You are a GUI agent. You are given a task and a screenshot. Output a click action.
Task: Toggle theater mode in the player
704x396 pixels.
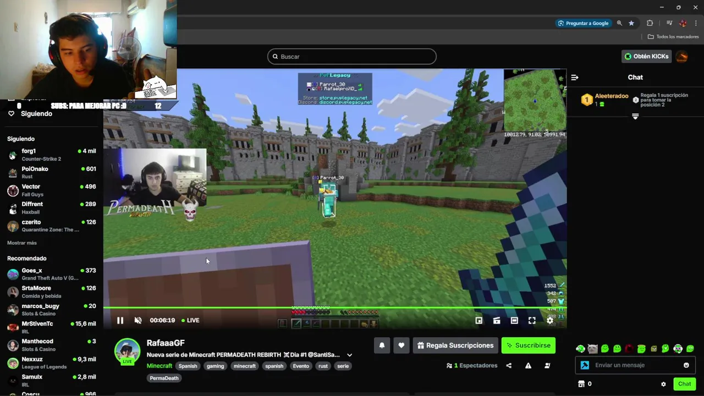[x=514, y=320]
